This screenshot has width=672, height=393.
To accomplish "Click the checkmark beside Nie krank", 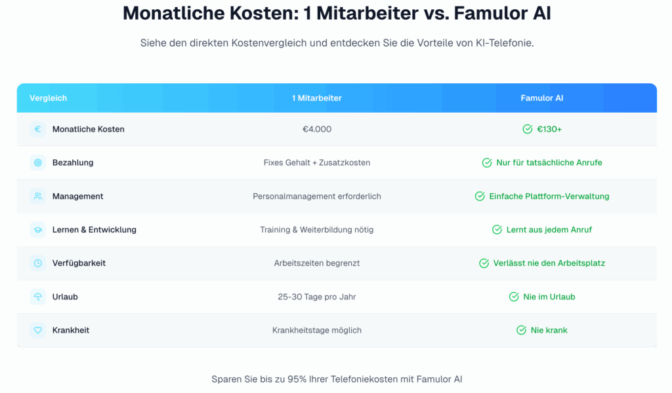I will click(x=521, y=330).
